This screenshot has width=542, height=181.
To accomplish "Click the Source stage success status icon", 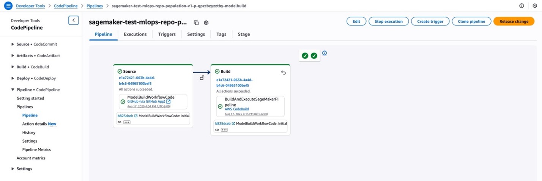I will [x=120, y=71].
